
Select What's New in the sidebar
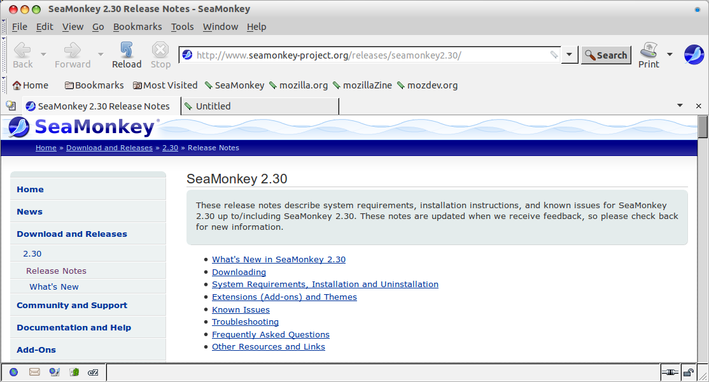coord(88,286)
